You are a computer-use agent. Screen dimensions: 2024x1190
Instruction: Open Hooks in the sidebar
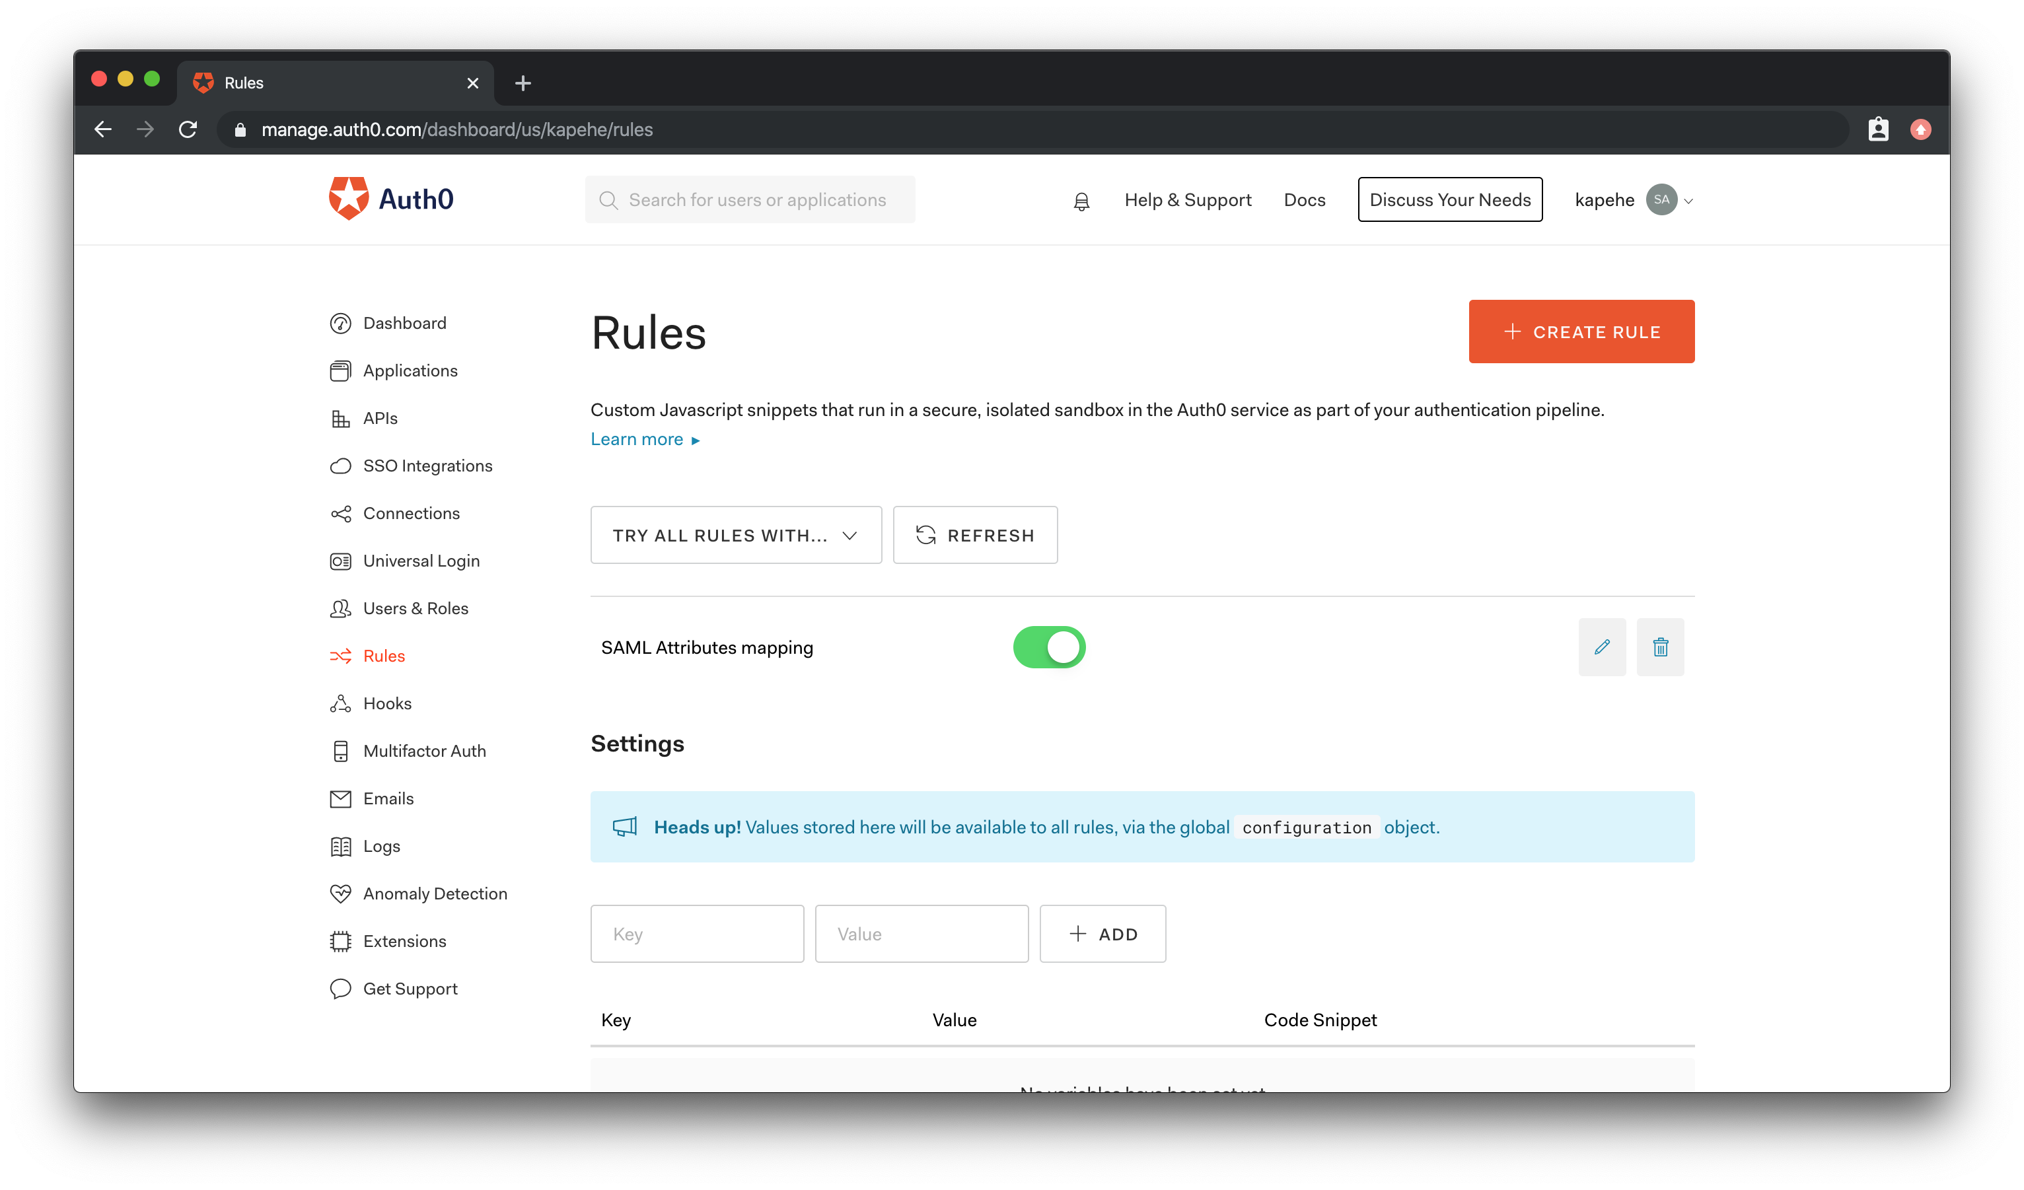coord(387,703)
